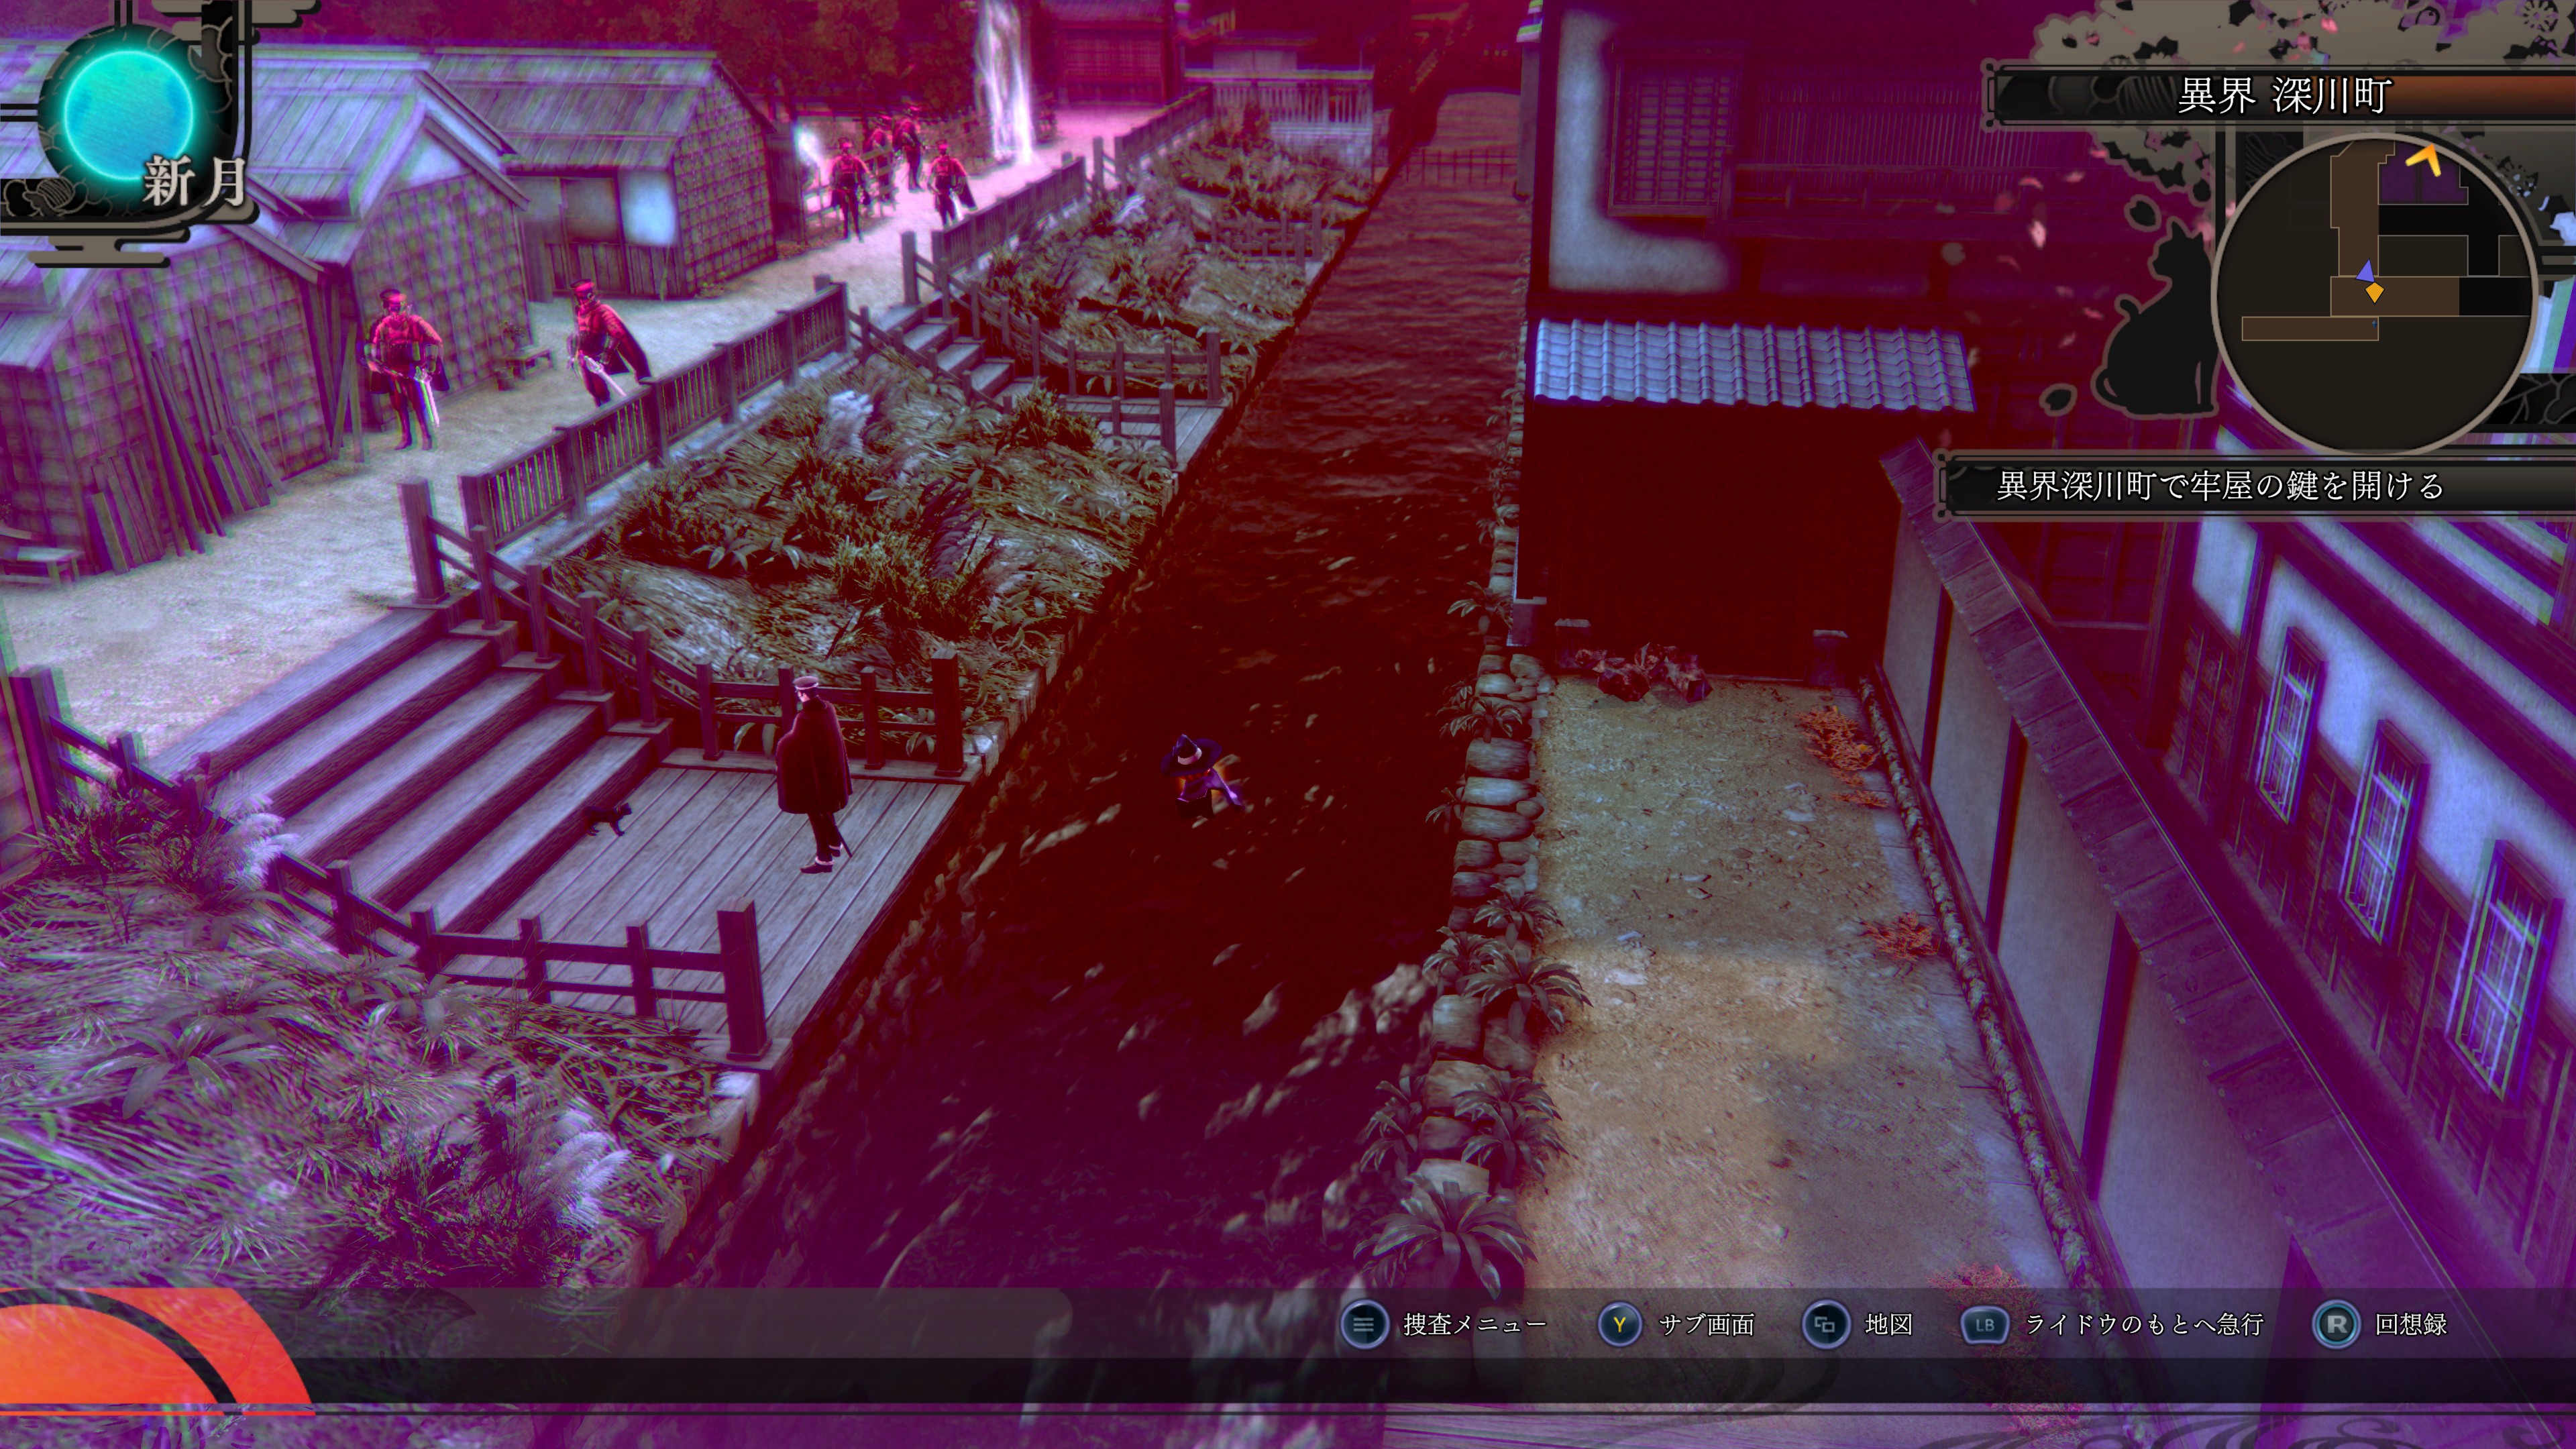This screenshot has height=1449, width=2576.
Task: Click the black cat on the dock
Action: [607, 818]
